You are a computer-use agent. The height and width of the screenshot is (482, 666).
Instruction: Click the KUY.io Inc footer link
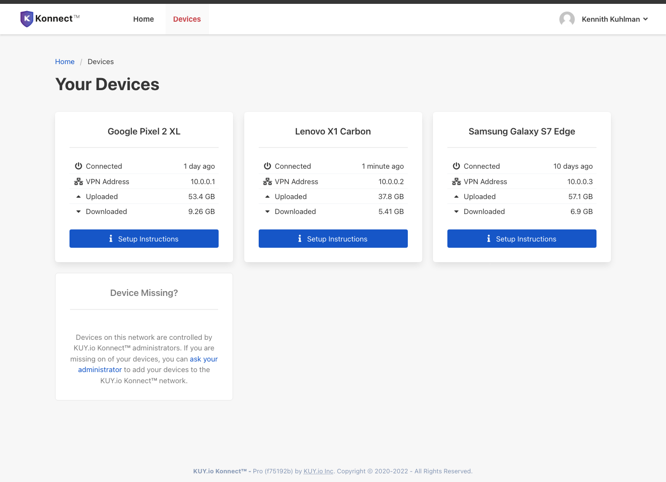[x=318, y=471]
